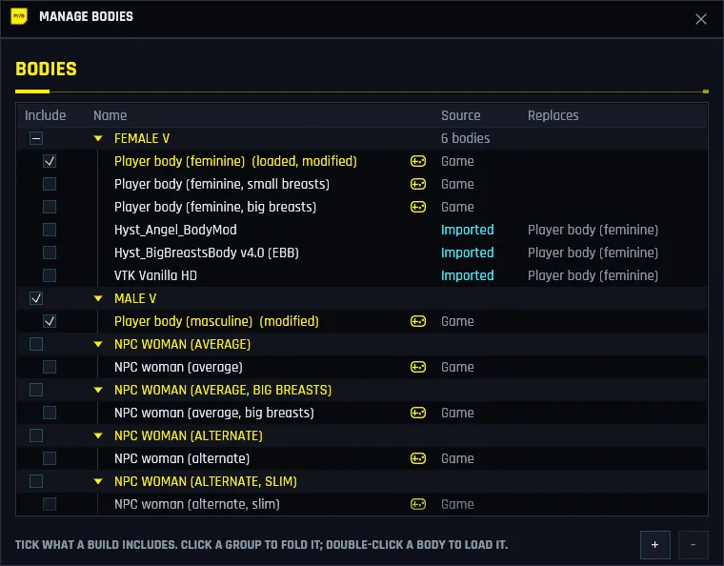Click the Name column header
Viewport: 724px width, 566px height.
pyautogui.click(x=110, y=115)
